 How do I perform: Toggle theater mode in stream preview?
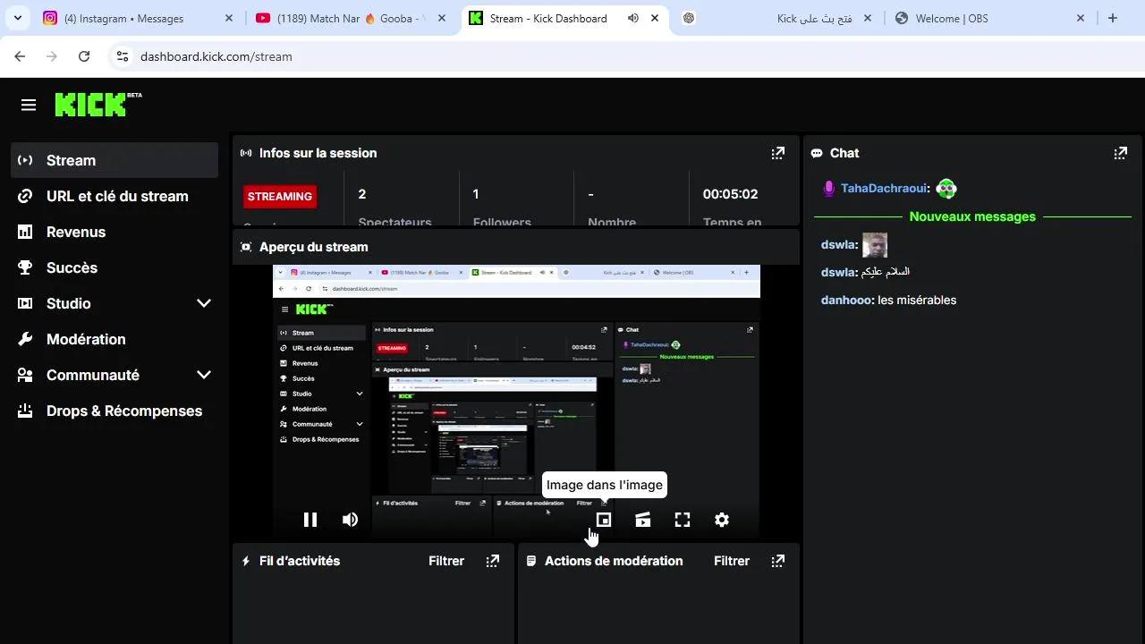(643, 520)
